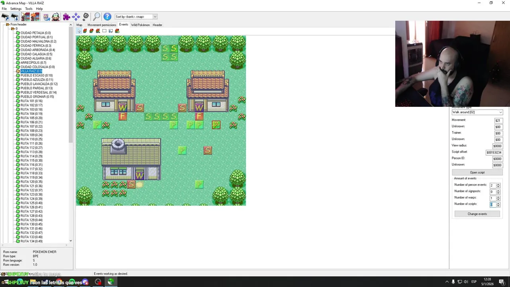
Task: Increase number of person events stepper
Action: [x=498, y=184]
